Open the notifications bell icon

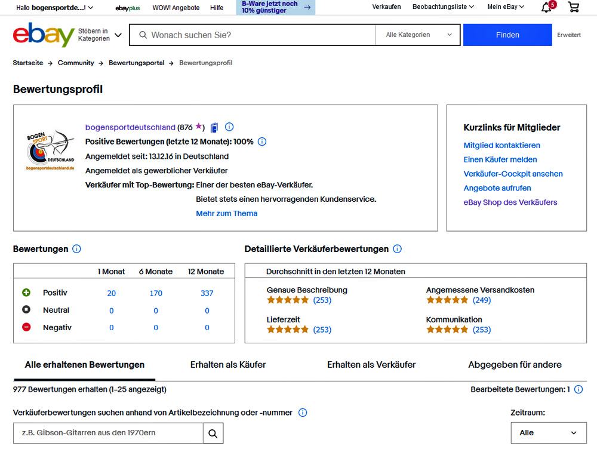tap(546, 7)
